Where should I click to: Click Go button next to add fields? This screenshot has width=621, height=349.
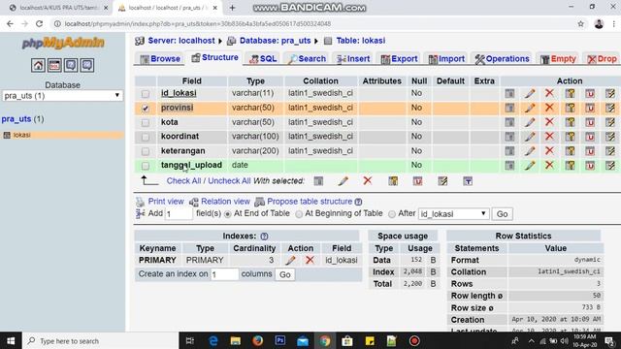(x=503, y=214)
